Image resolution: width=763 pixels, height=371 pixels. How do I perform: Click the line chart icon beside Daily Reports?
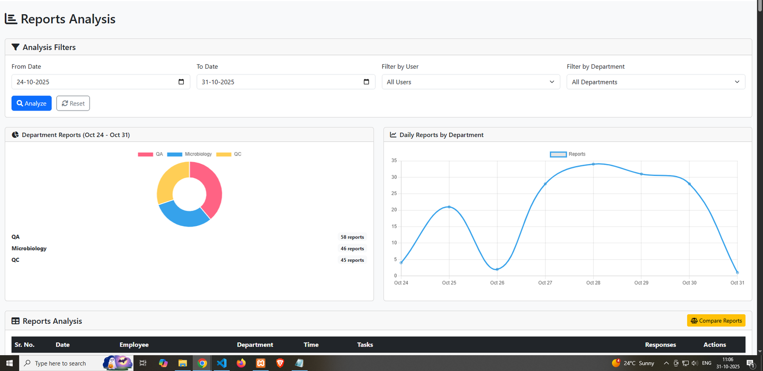393,135
